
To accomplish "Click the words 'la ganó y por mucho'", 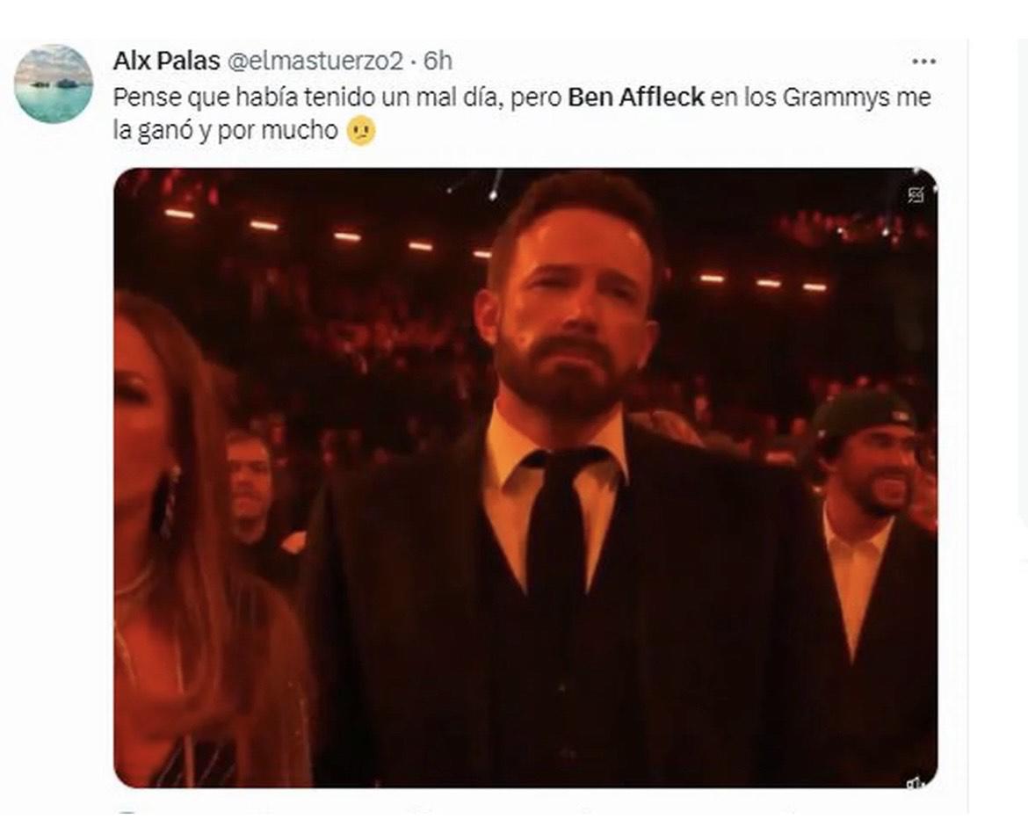I will pyautogui.click(x=226, y=132).
